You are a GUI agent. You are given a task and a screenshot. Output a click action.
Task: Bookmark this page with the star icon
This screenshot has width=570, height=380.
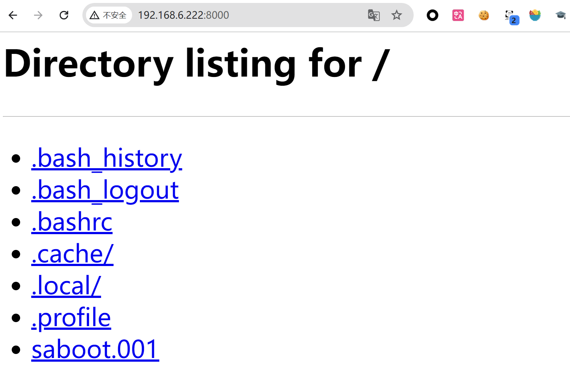(396, 15)
